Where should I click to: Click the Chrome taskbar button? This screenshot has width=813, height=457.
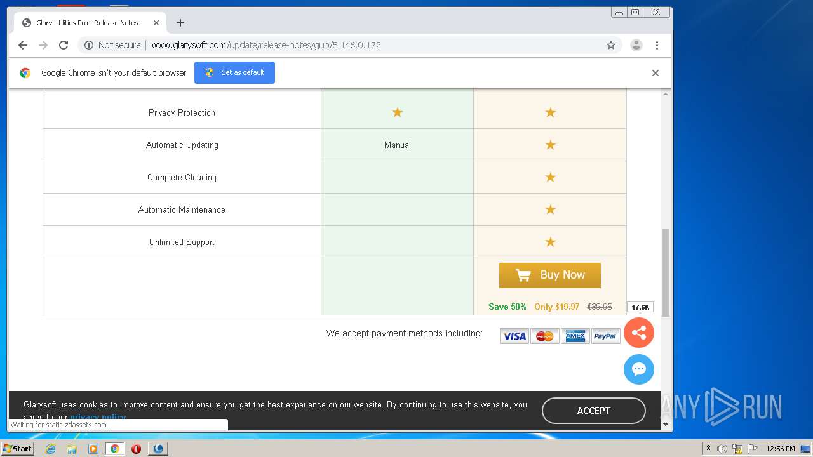pyautogui.click(x=114, y=449)
